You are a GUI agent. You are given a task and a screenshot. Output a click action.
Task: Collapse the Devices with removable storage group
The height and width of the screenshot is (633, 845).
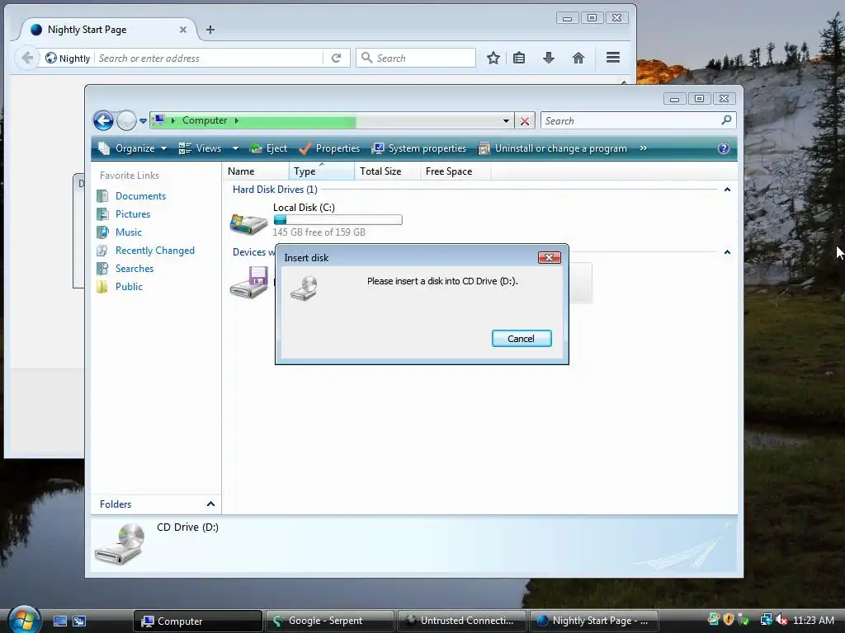pos(727,252)
